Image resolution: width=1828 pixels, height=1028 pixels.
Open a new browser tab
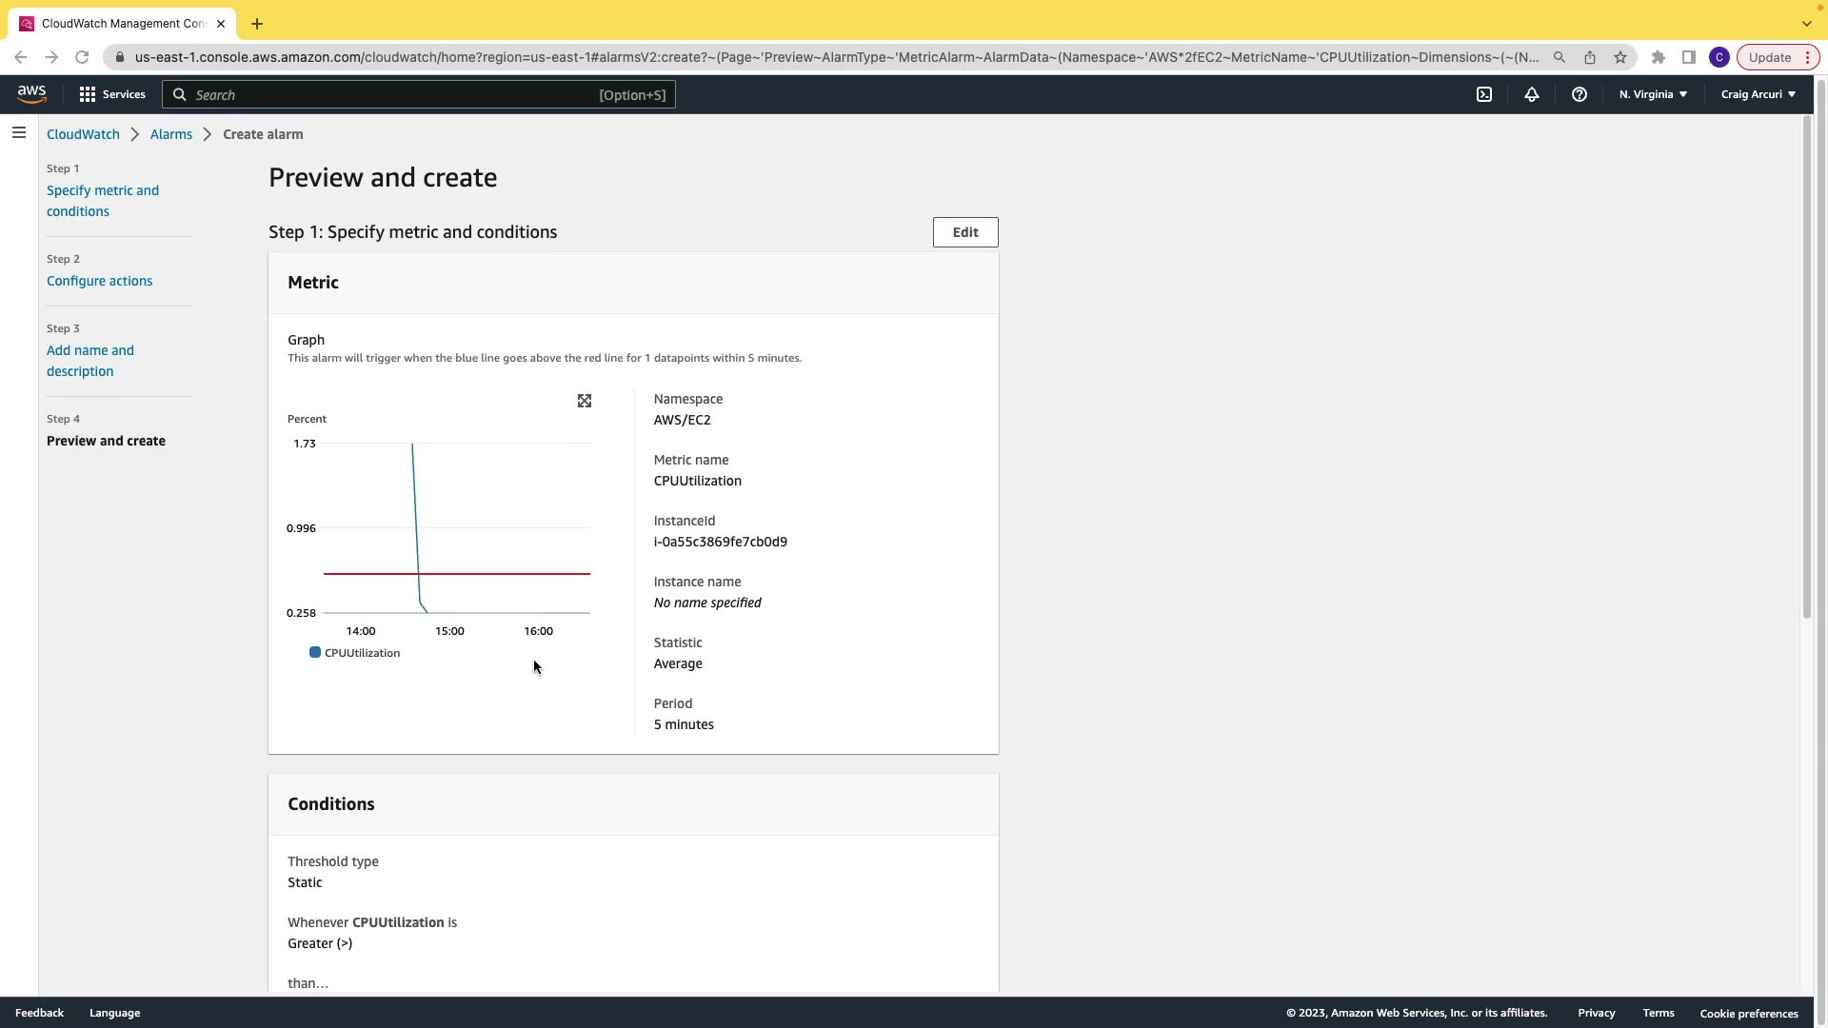pos(257,24)
